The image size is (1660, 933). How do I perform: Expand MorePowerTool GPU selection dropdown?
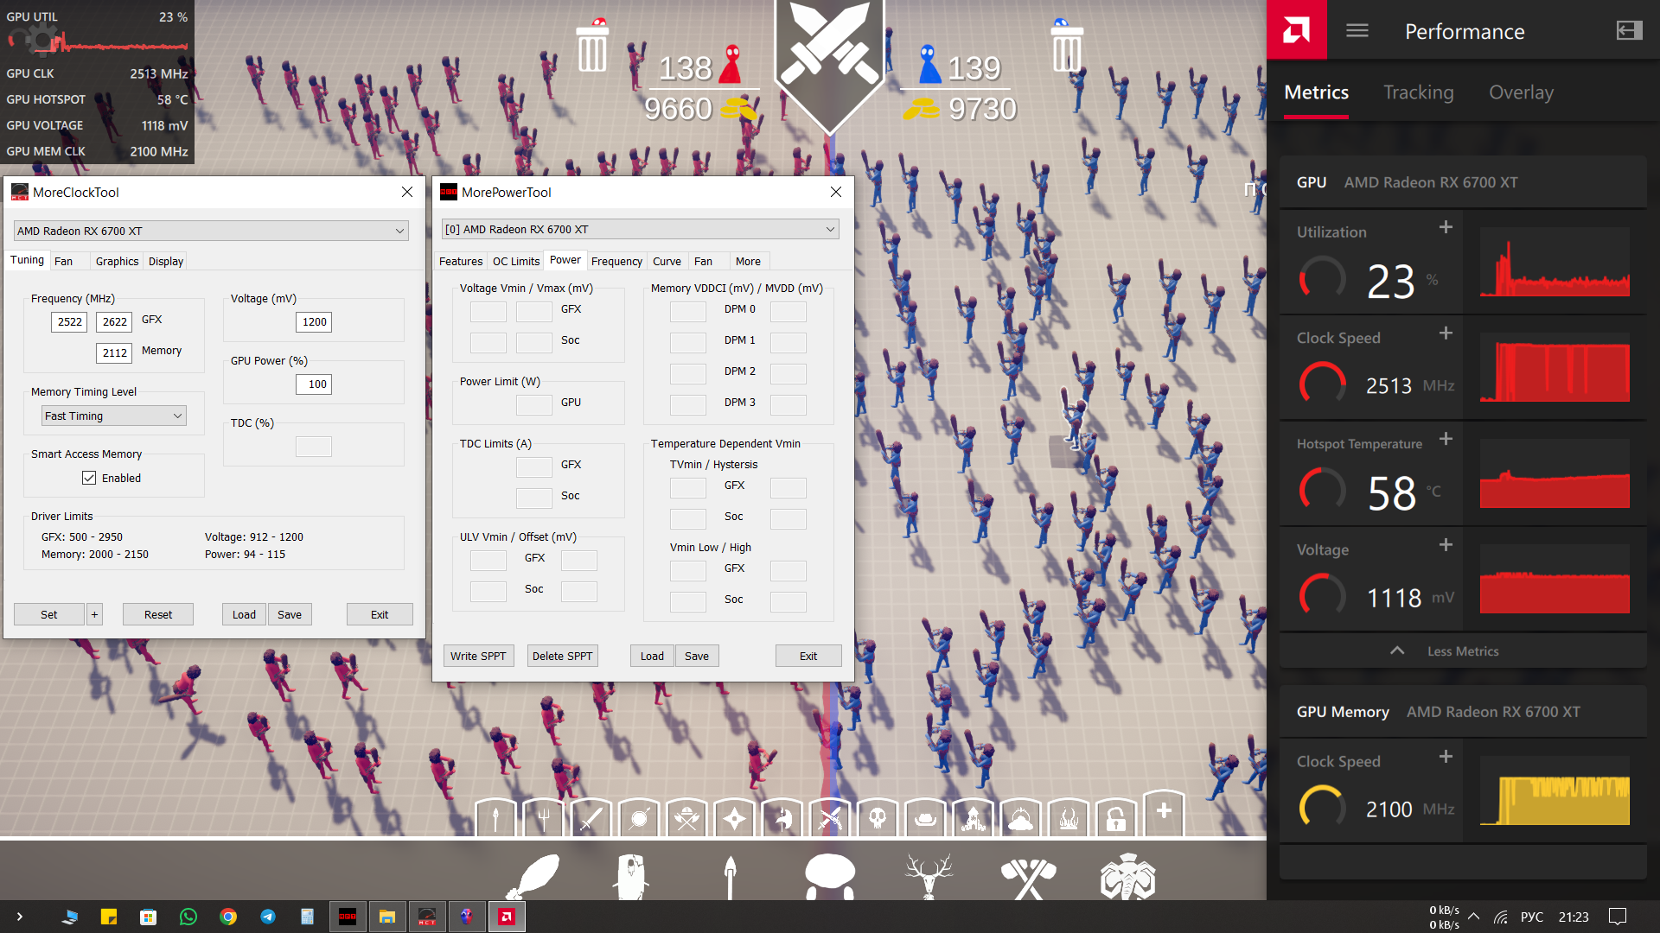pyautogui.click(x=830, y=229)
